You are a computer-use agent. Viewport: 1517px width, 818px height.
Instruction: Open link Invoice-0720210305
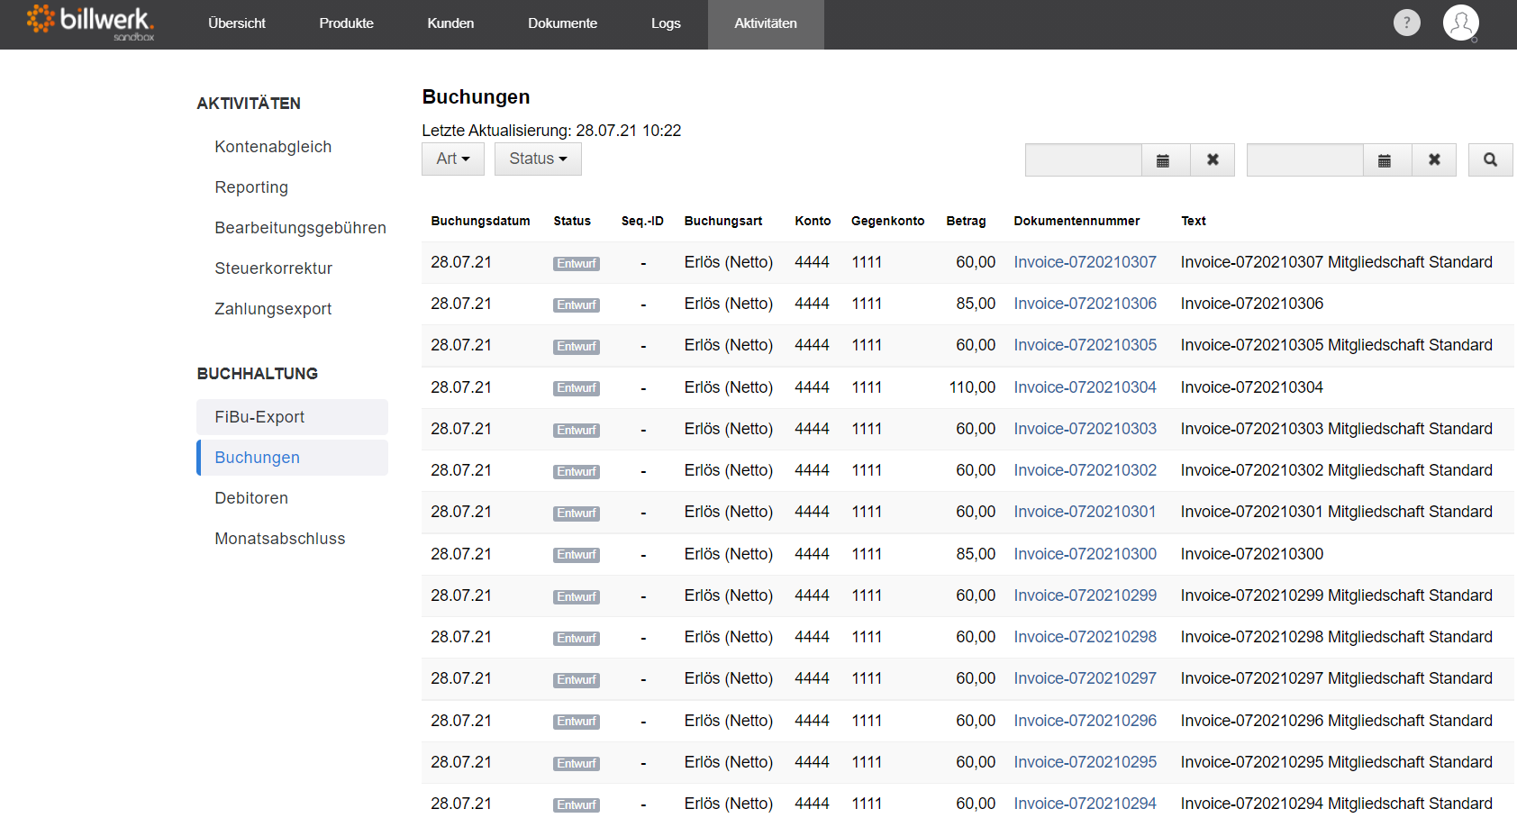(1085, 345)
